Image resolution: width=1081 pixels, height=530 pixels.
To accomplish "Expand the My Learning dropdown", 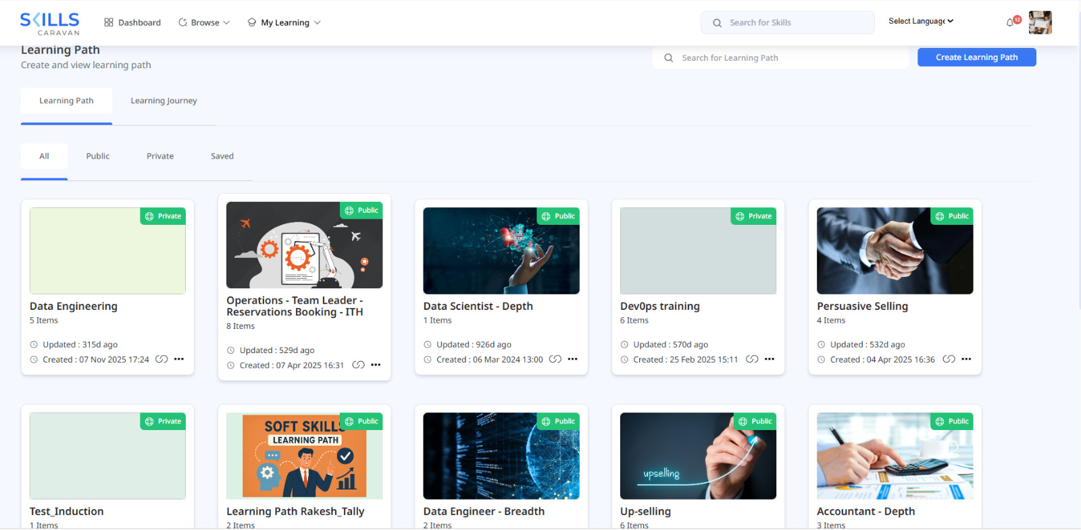I will pyautogui.click(x=284, y=23).
